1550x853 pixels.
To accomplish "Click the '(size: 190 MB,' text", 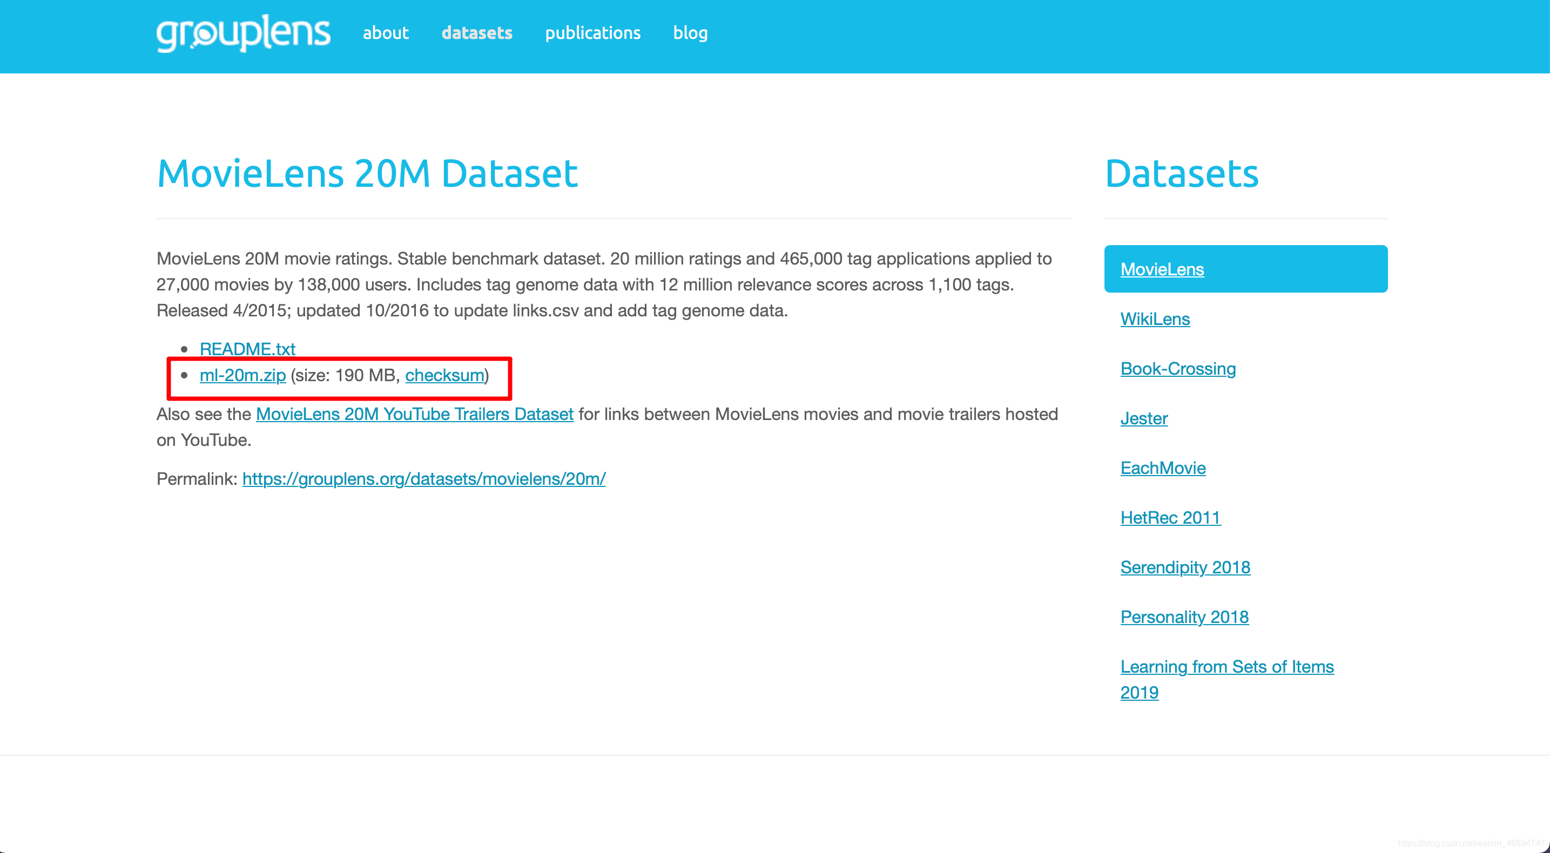I will click(346, 375).
